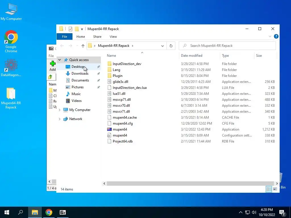Select the mupen64.cache file

click(125, 117)
